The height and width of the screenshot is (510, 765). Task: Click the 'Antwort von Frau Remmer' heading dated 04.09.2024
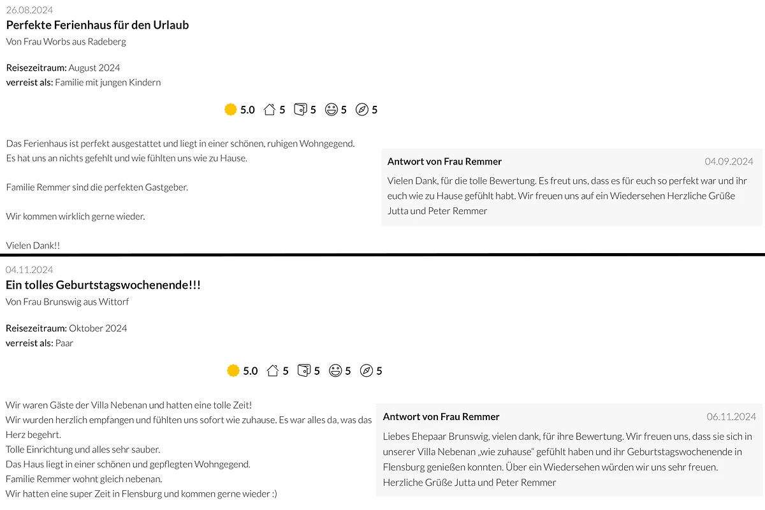point(444,161)
